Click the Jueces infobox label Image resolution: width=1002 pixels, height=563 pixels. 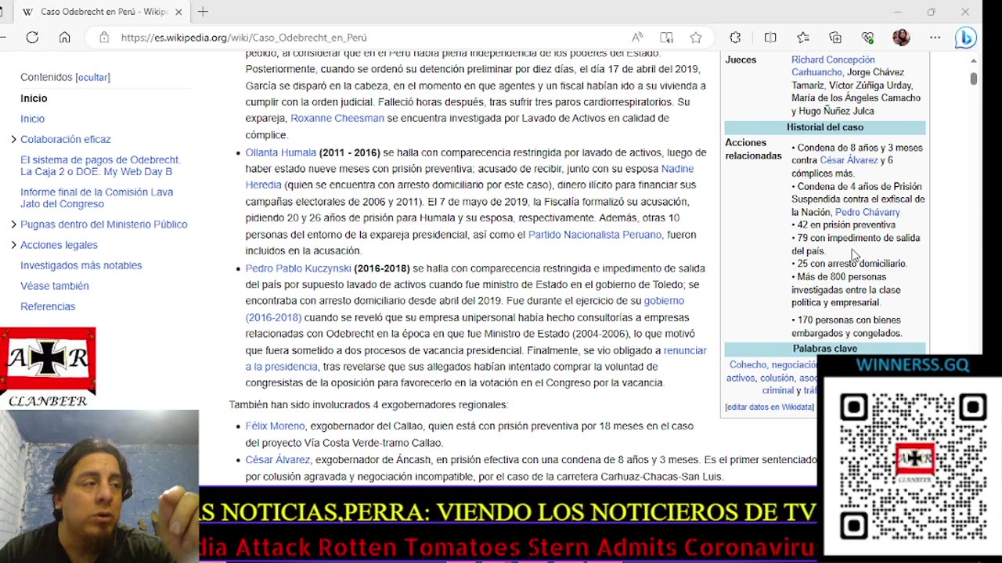pos(741,59)
